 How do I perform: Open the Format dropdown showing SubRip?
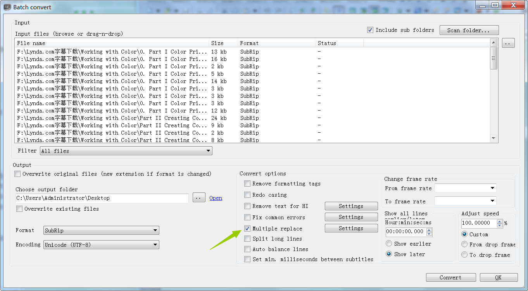coord(156,230)
